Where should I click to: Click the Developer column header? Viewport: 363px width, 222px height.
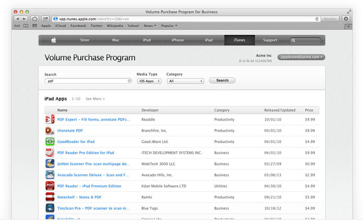(x=150, y=110)
